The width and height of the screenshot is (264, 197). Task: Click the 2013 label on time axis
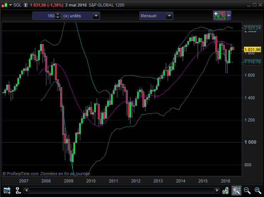[158, 181]
